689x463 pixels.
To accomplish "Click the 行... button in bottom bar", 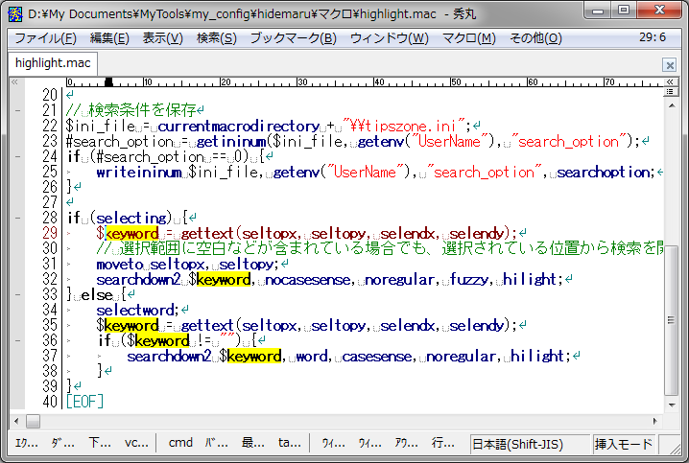I will coord(443,443).
